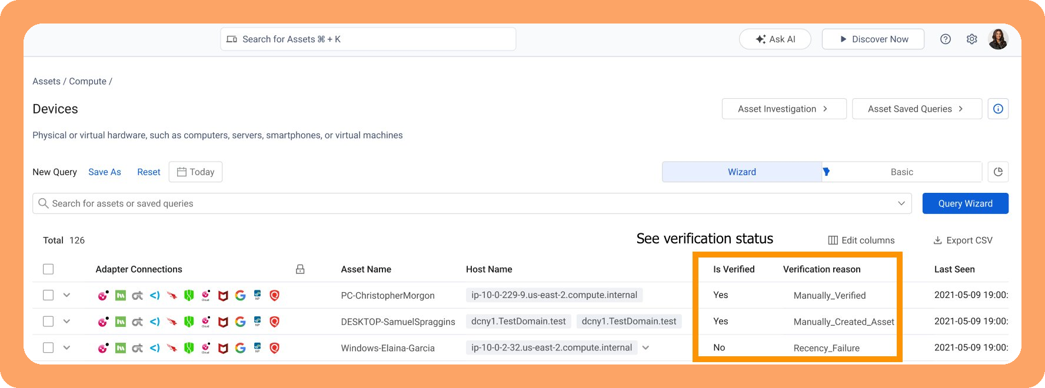
Task: Go to Compute breadcrumb
Action: pyautogui.click(x=88, y=81)
